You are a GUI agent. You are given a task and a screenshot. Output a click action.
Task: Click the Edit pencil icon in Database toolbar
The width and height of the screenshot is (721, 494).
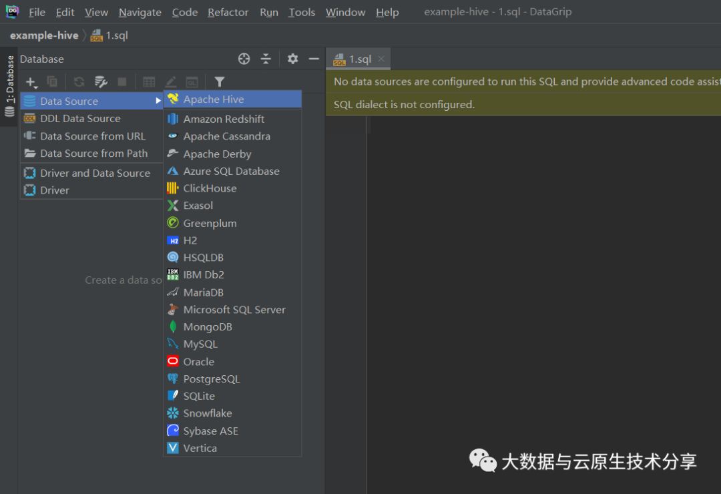pyautogui.click(x=171, y=82)
